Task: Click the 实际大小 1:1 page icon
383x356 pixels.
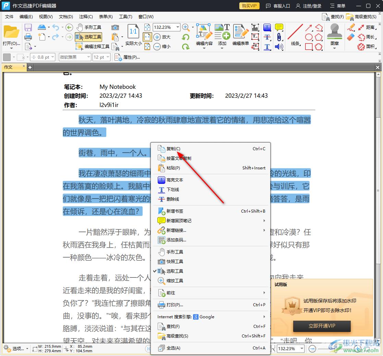Action: pyautogui.click(x=133, y=32)
